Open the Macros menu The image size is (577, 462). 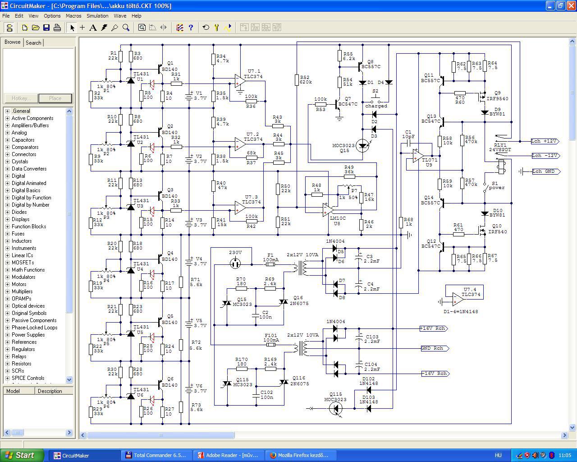(x=73, y=16)
